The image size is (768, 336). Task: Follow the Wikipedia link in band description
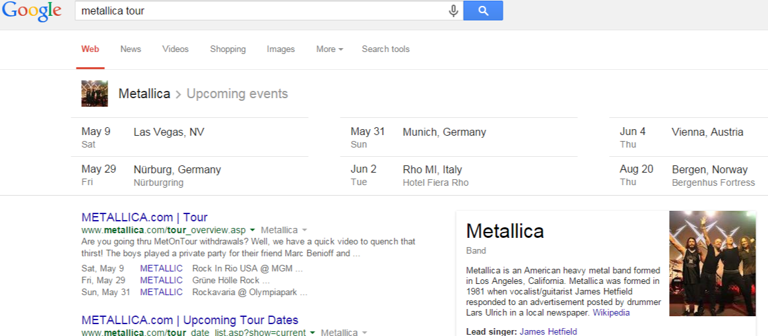pos(611,312)
